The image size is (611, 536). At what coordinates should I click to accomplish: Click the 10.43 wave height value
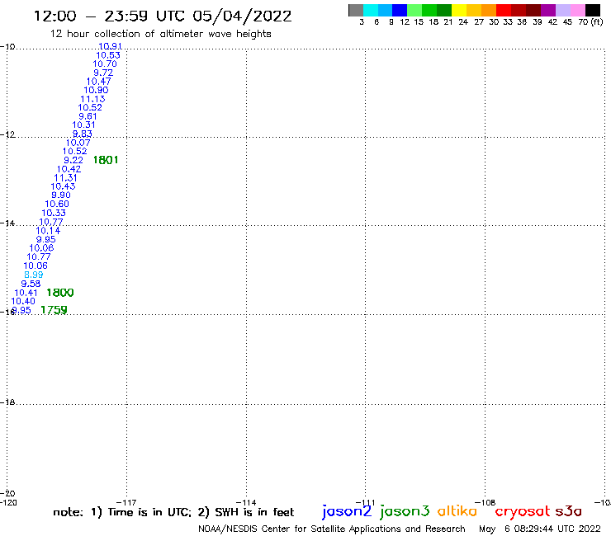(x=63, y=186)
